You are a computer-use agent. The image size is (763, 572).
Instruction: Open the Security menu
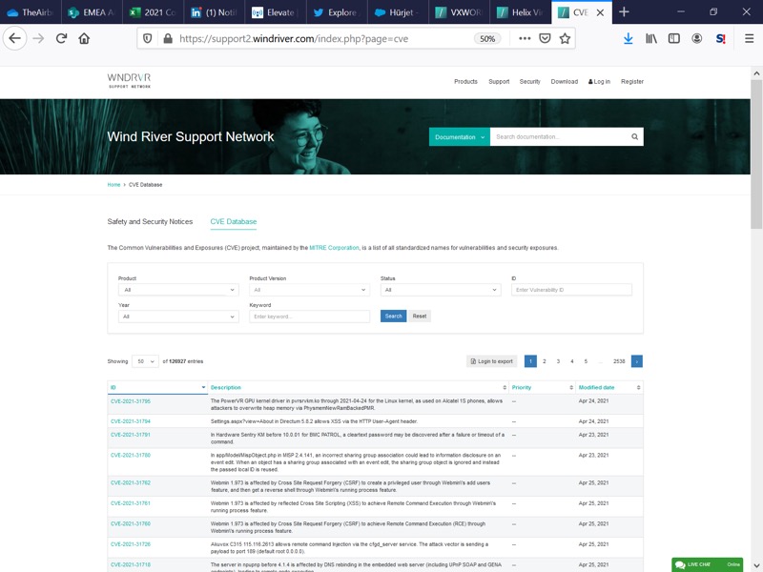[529, 82]
